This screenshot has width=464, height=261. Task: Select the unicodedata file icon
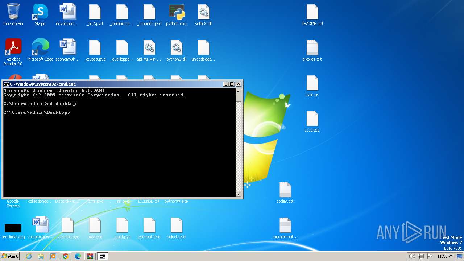(x=203, y=50)
